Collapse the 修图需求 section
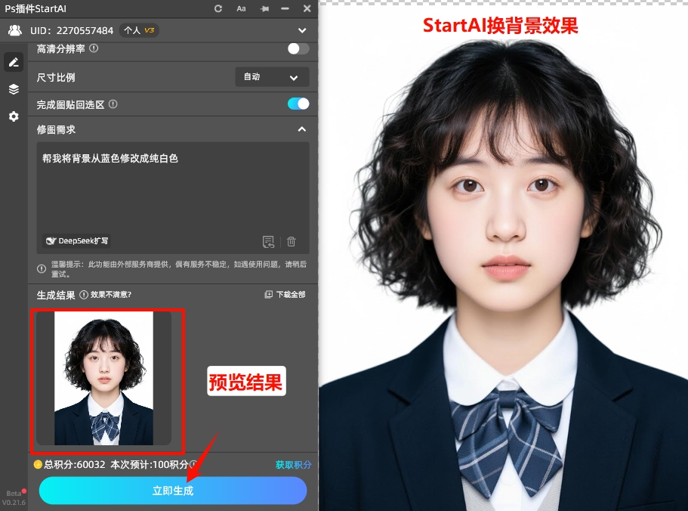This screenshot has width=688, height=511. coord(301,129)
